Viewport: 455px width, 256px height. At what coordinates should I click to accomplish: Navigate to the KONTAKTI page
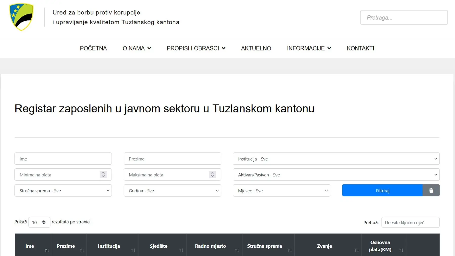click(360, 48)
